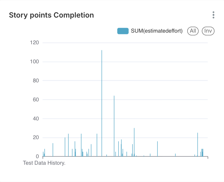Open the three-dot chart options menu
Screen dimensions: 224x182
coord(213,15)
